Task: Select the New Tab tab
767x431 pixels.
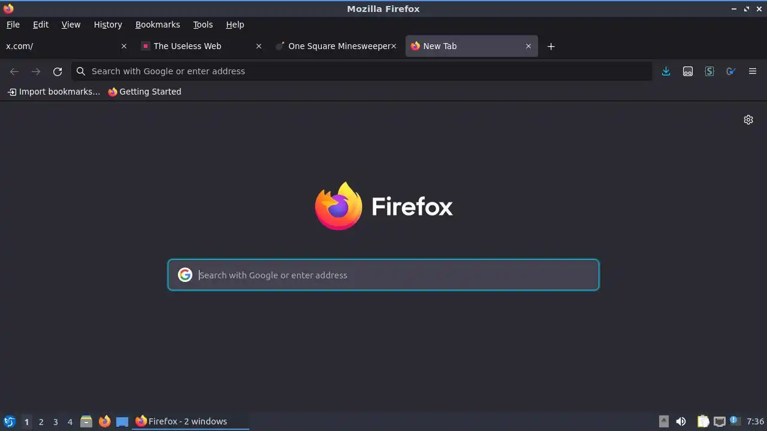Action: pos(472,46)
